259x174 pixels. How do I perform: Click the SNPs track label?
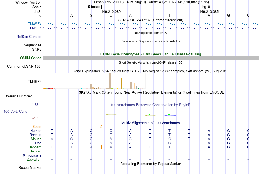pos(37,49)
